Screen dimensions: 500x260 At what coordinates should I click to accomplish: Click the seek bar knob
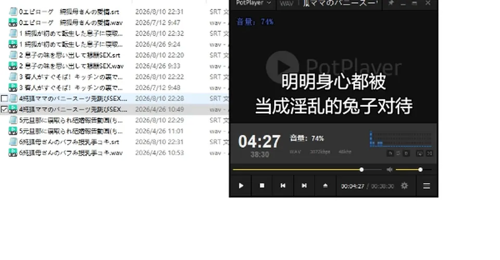tap(361, 170)
